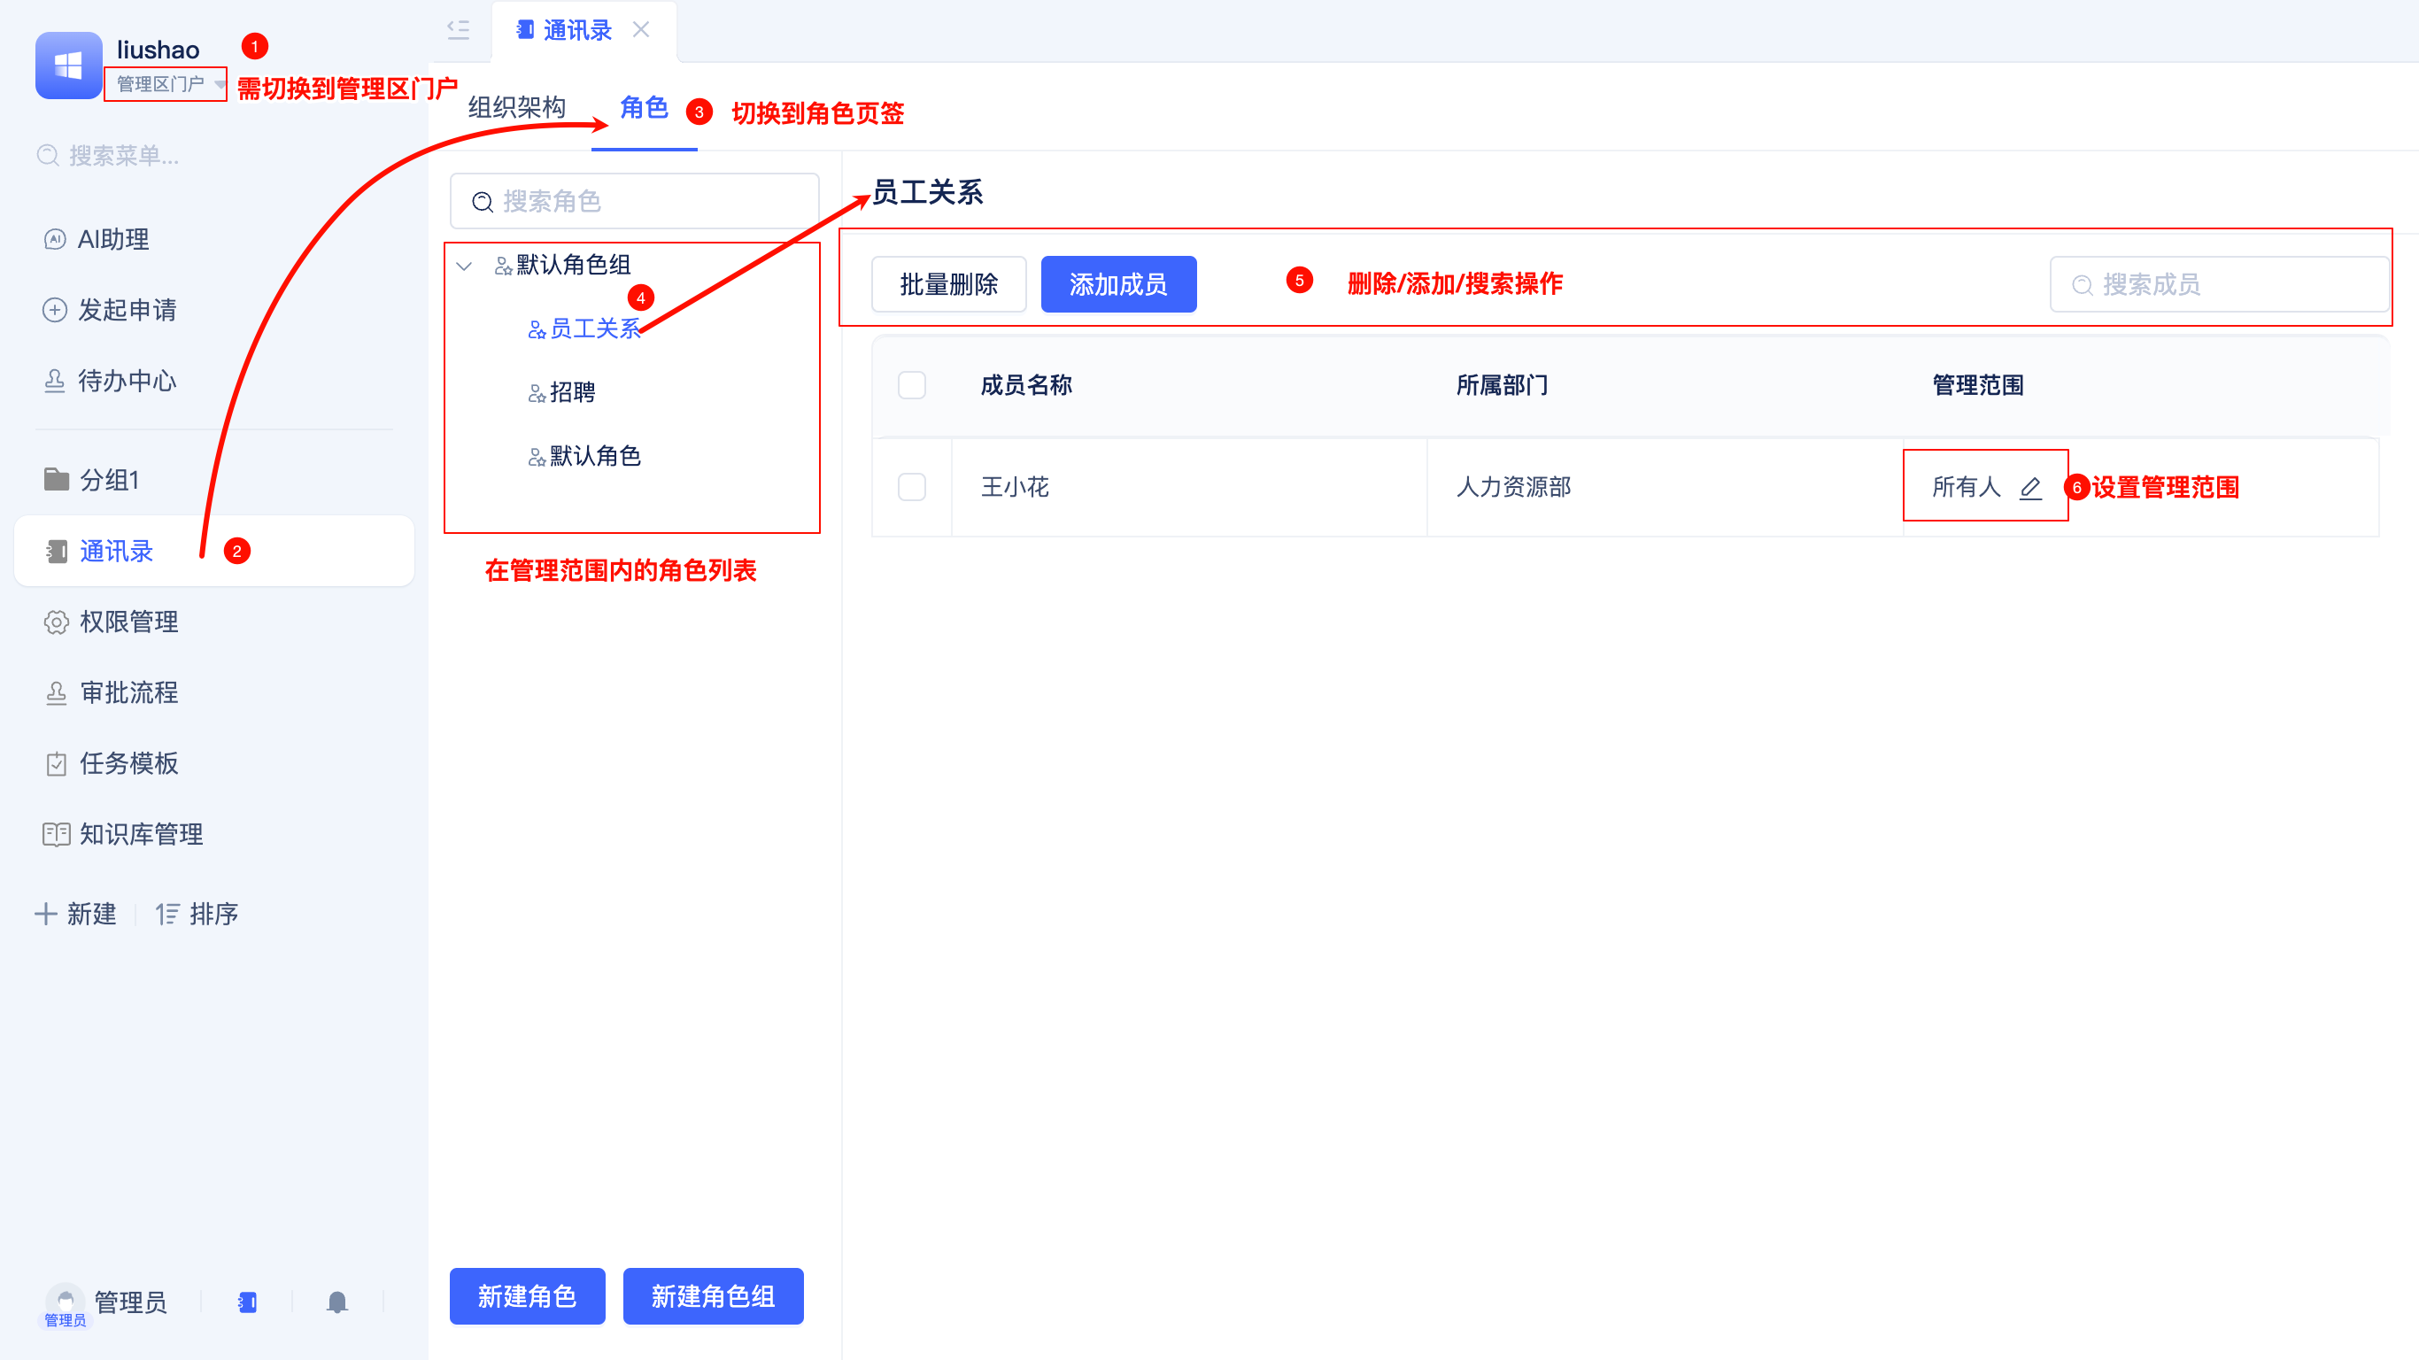
Task: Click the 通讯录 sidebar book icon
Action: coord(58,552)
